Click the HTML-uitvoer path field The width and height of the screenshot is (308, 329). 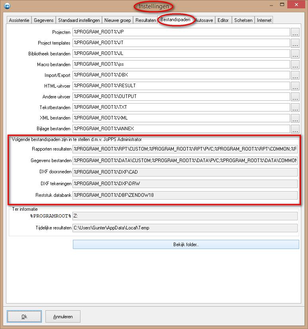click(x=181, y=86)
